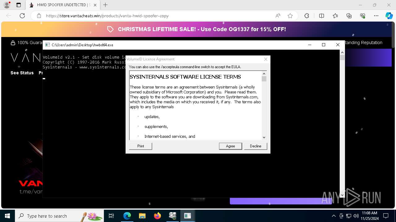
Task: Open Firefox from the taskbar
Action: click(x=157, y=216)
